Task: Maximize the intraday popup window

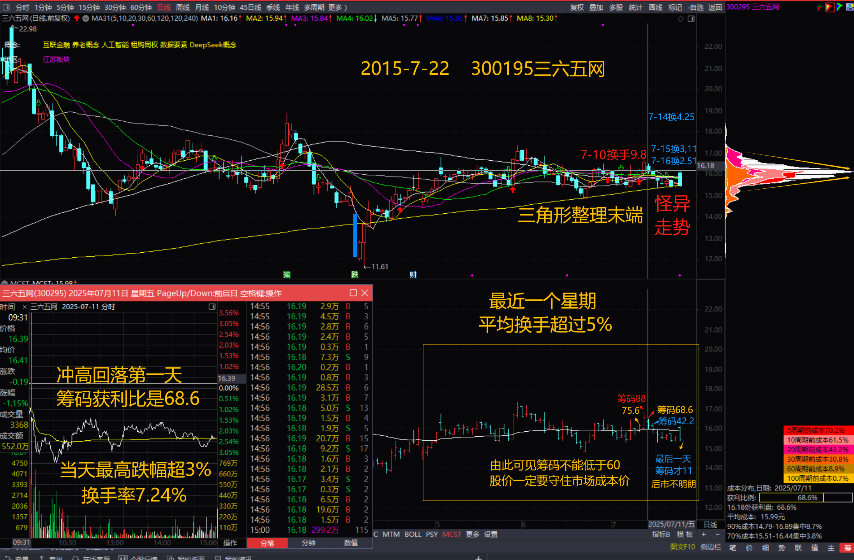Action: pos(353,293)
